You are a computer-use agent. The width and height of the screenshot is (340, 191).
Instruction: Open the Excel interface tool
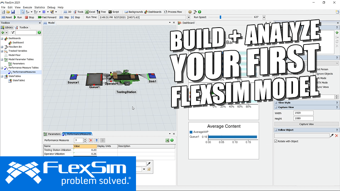(x=90, y=12)
